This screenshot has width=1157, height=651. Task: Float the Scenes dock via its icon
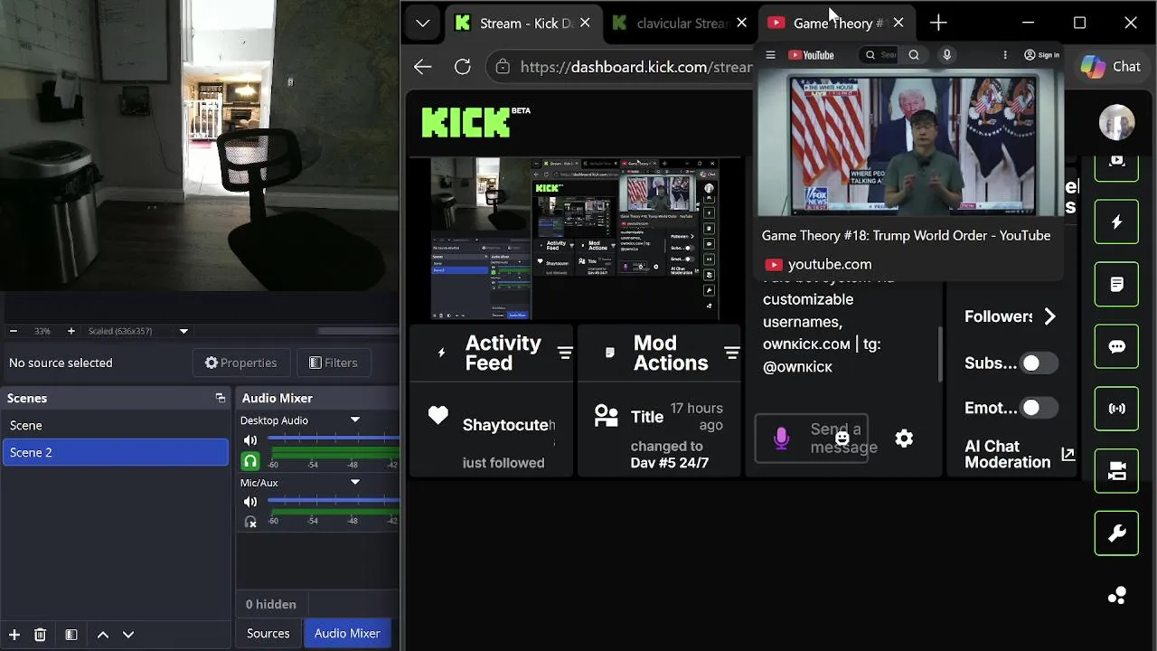pyautogui.click(x=220, y=398)
